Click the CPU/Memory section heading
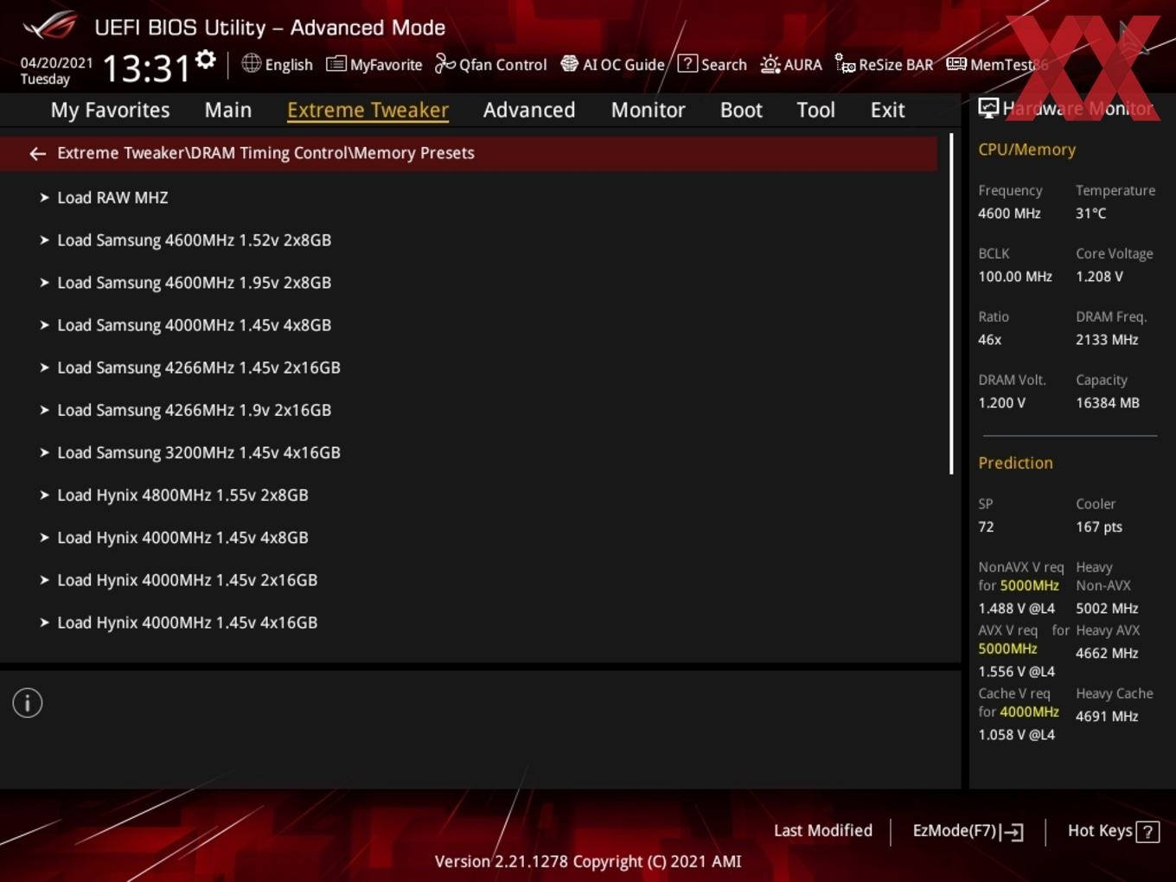 coord(1026,150)
